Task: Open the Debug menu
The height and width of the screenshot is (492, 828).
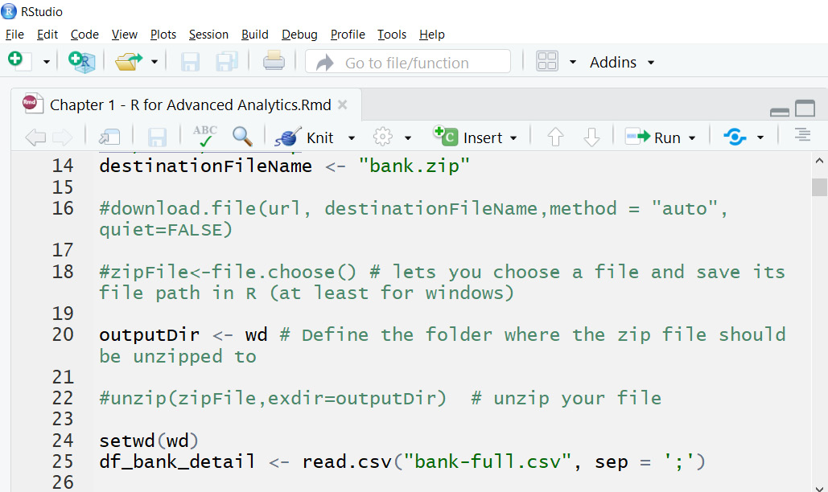Action: pyautogui.click(x=299, y=35)
